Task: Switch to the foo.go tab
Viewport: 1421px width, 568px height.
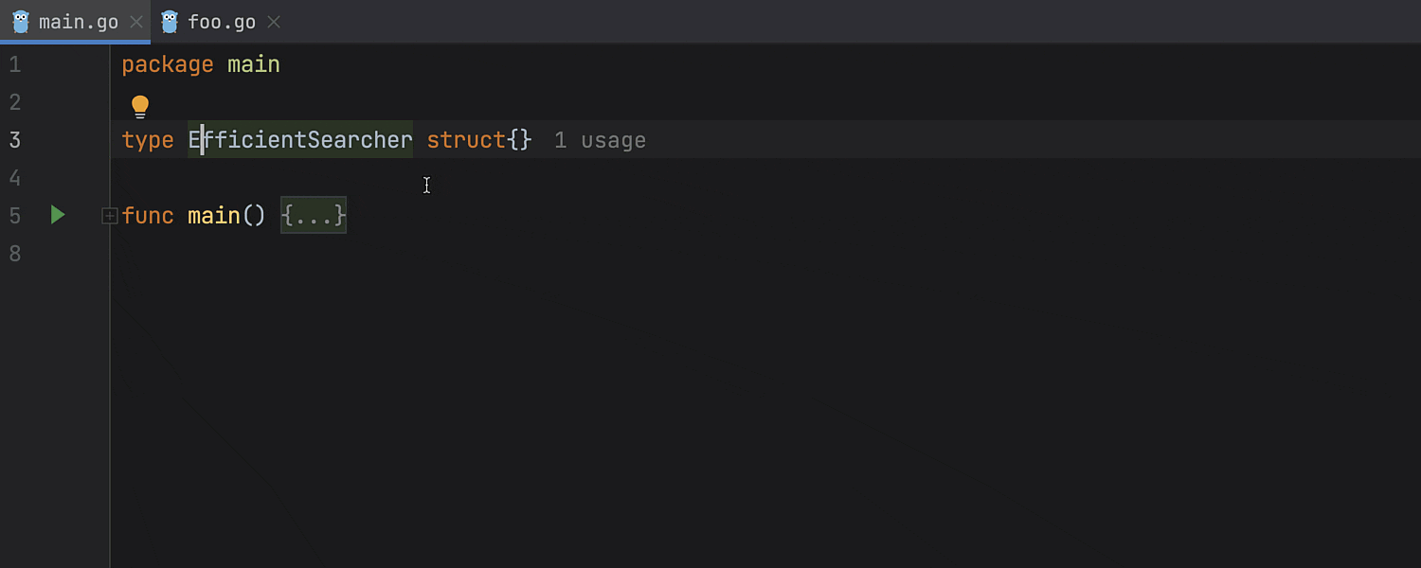Action: 222,22
